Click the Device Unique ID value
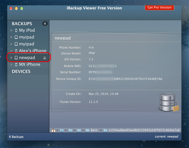The width and height of the screenshot is (189, 148). tap(125, 79)
